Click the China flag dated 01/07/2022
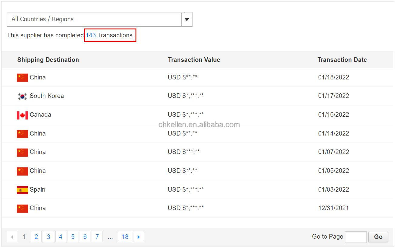Image resolution: width=398 pixels, height=248 pixels. point(22,152)
